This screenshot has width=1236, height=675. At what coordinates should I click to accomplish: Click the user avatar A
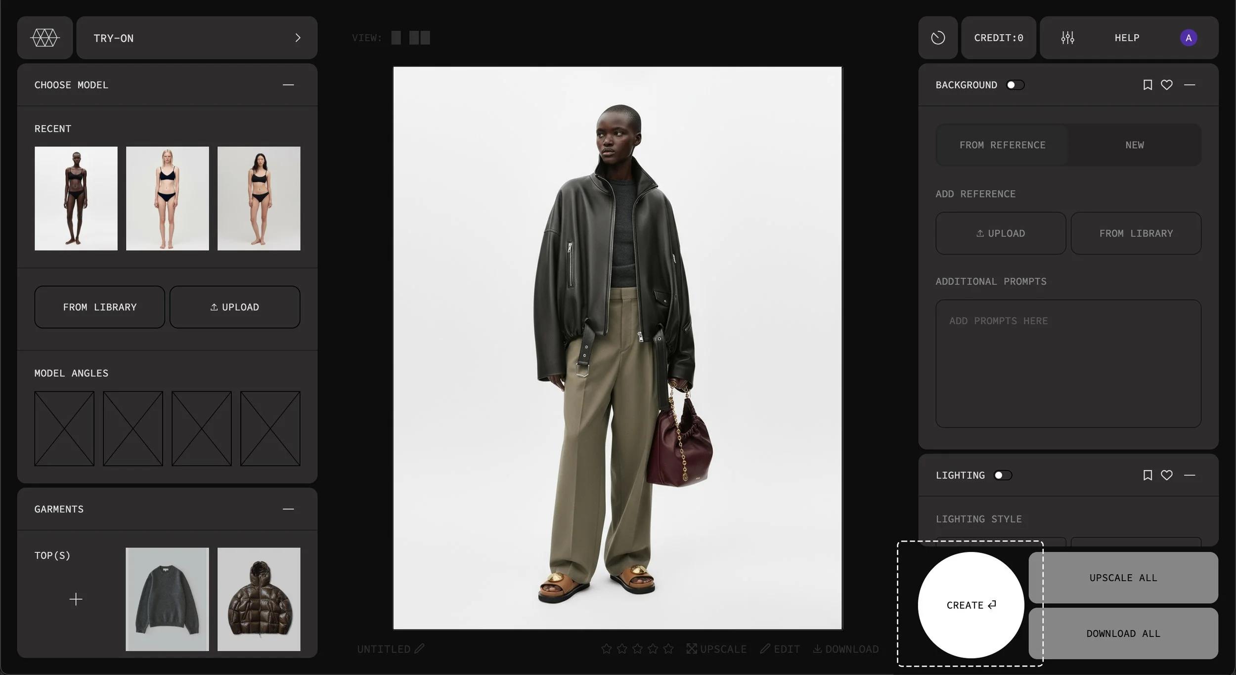pos(1189,38)
